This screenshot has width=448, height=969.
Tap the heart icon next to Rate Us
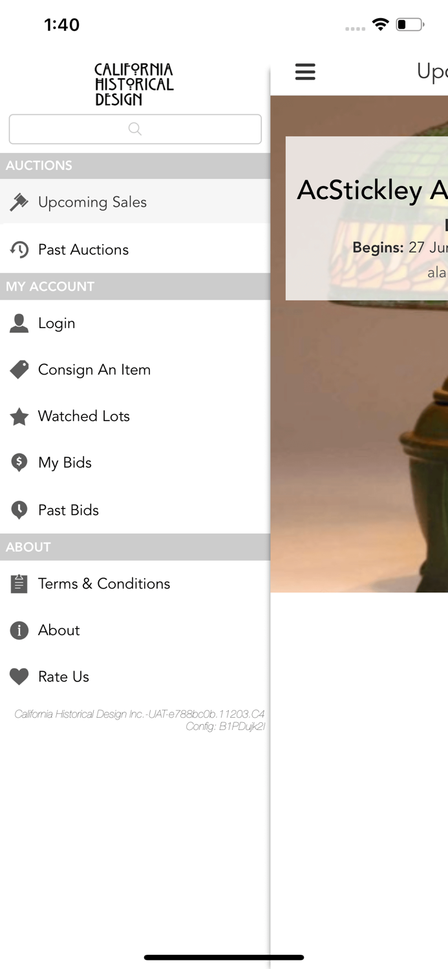(x=19, y=677)
